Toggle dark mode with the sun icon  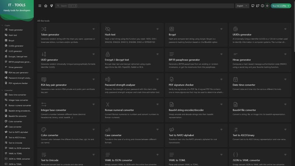[x=267, y=6]
